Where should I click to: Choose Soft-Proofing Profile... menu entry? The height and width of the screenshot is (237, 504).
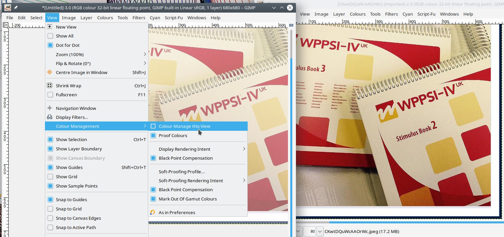point(198,172)
